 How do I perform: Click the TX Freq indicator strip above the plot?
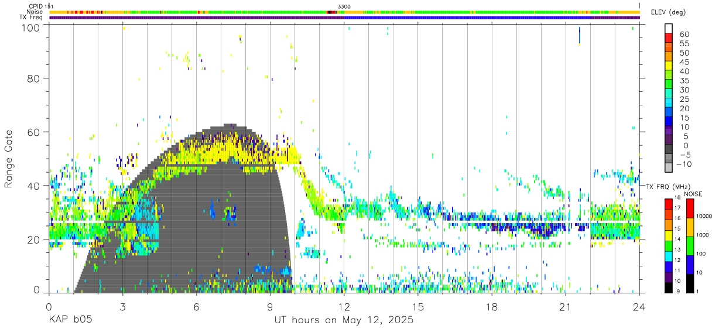344,18
